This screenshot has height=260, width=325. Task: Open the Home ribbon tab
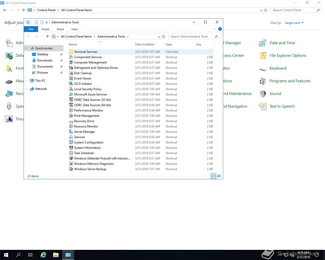point(45,29)
